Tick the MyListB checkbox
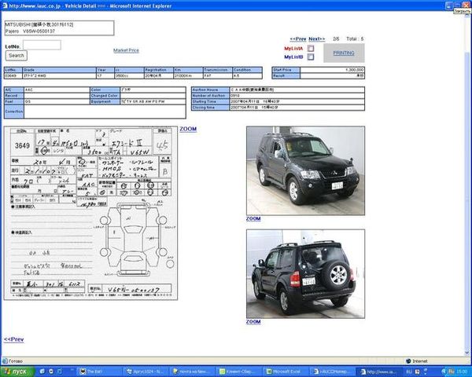Screen dimensions: 472x377 [311, 57]
